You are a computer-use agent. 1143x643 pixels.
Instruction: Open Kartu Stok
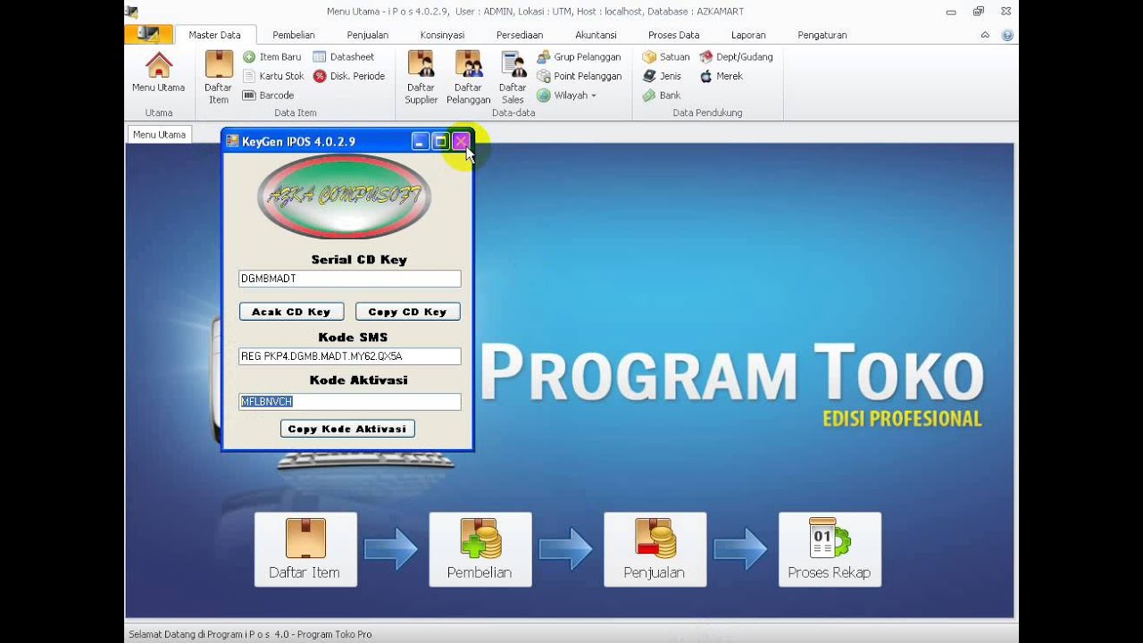(273, 76)
